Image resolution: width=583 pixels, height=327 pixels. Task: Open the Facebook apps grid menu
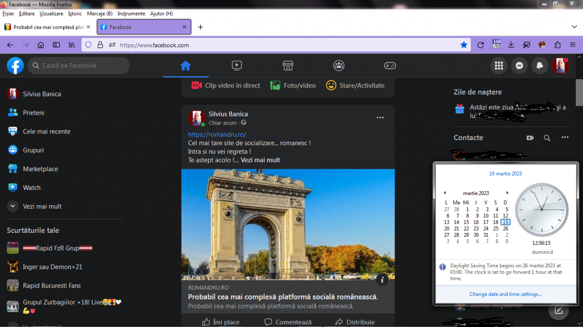[498, 66]
